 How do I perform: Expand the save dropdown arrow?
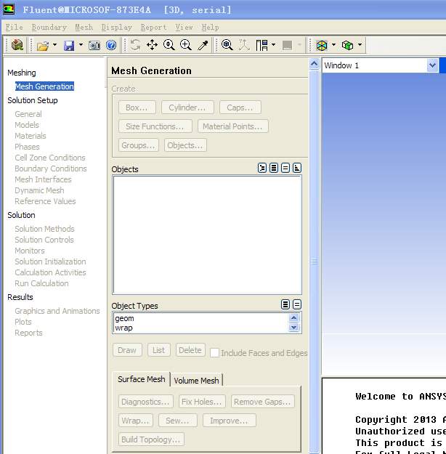[81, 45]
